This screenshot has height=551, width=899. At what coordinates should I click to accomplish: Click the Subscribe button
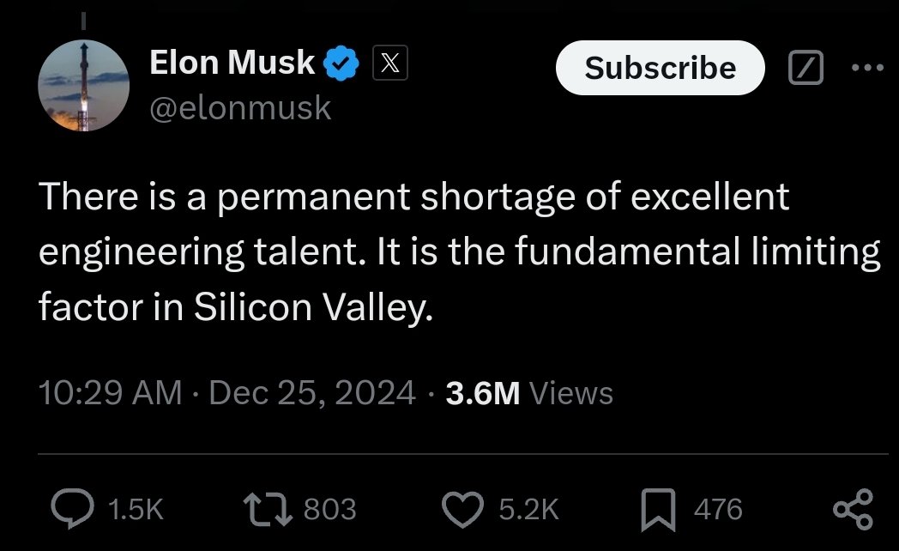click(x=660, y=68)
